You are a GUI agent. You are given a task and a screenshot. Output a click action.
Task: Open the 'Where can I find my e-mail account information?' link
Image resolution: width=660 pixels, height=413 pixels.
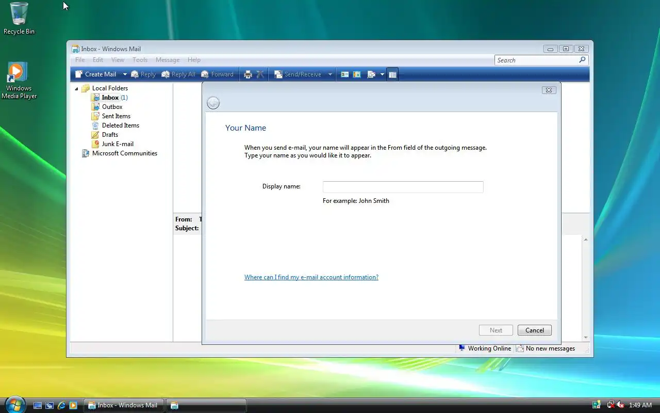[x=311, y=277]
